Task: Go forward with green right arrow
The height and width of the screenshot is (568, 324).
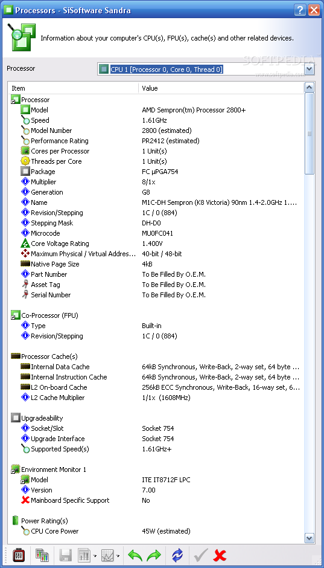Action: pyautogui.click(x=154, y=555)
